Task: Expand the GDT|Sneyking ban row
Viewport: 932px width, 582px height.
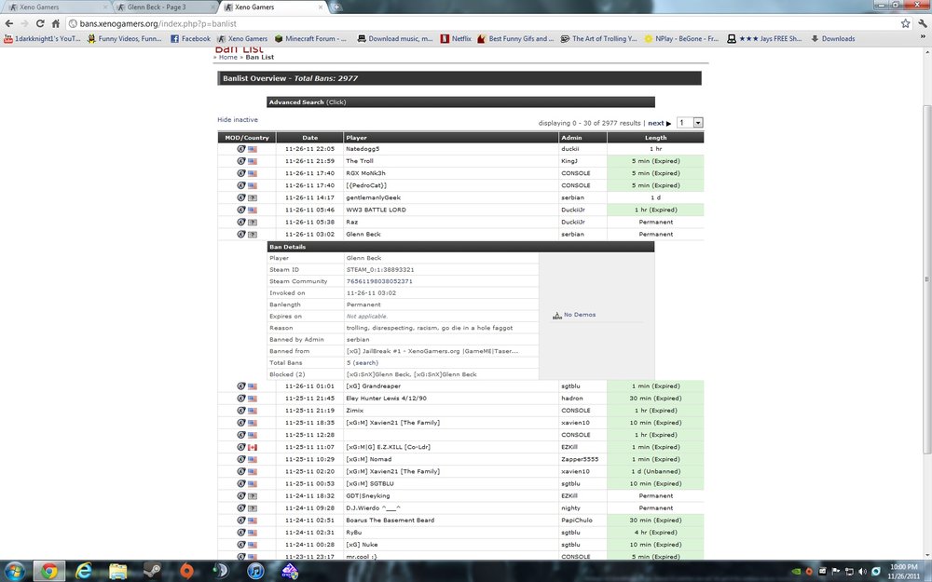Action: (x=460, y=496)
